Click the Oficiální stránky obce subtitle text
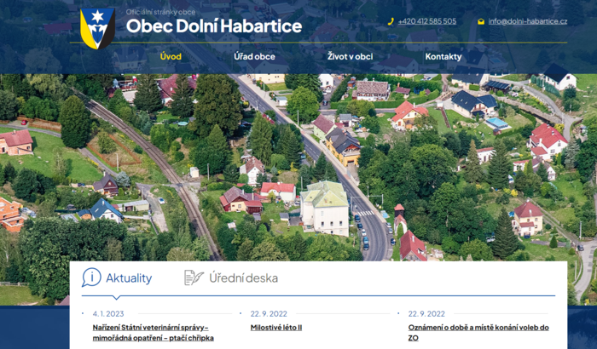 (160, 12)
